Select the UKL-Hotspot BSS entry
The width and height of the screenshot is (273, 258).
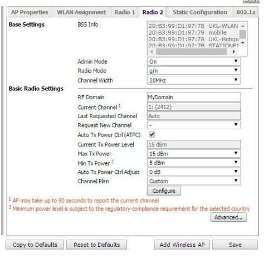(193, 40)
